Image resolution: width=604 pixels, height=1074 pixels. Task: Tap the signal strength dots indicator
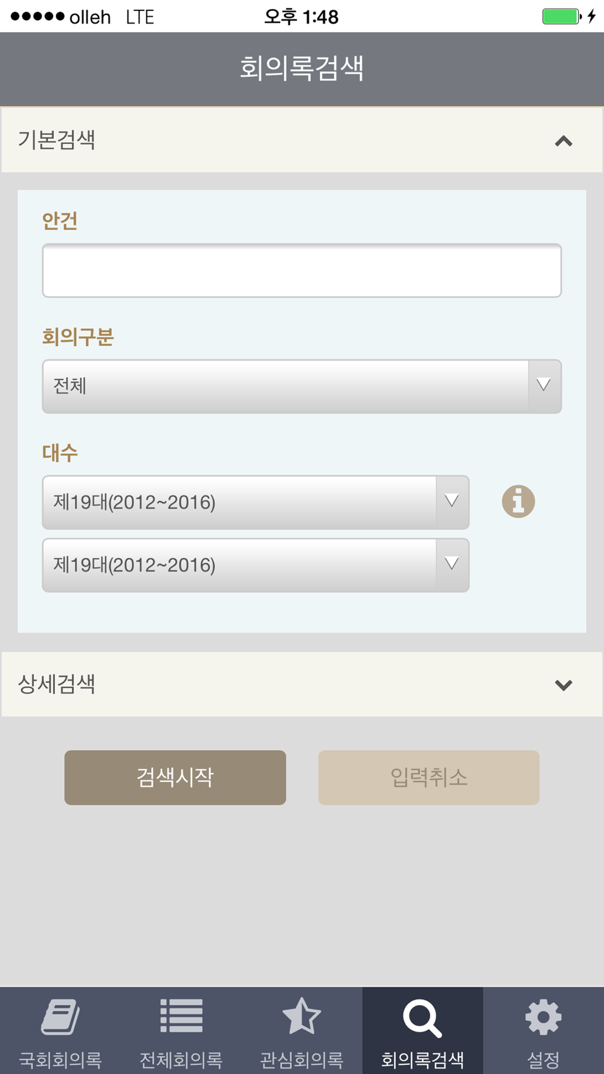[37, 16]
